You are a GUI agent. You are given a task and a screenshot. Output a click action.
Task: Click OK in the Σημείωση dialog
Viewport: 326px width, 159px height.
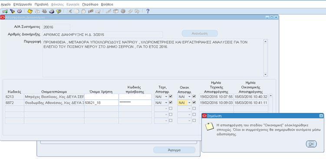[311, 144]
